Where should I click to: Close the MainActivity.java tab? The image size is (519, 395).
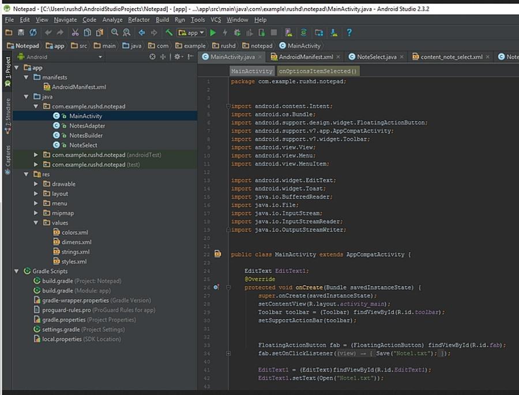(260, 57)
